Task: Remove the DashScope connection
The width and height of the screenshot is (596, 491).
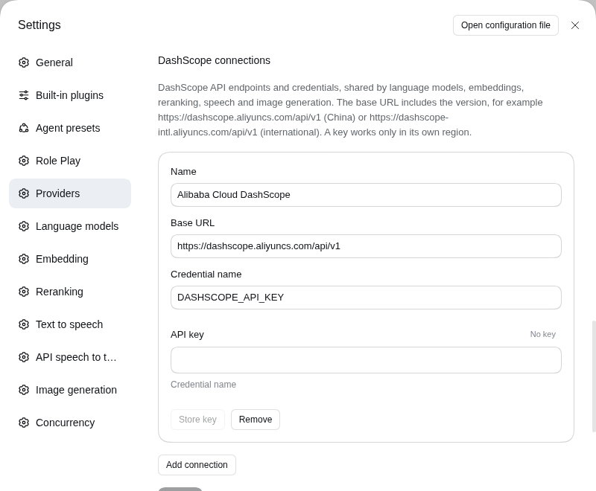Action: pos(256,420)
